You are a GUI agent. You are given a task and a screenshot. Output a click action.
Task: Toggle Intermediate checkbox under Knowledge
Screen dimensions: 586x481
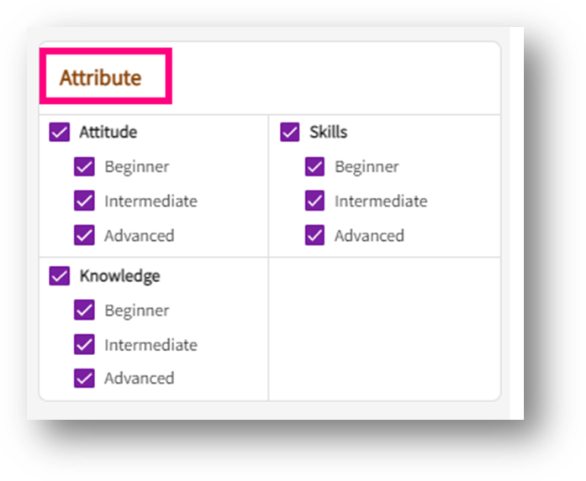click(84, 345)
